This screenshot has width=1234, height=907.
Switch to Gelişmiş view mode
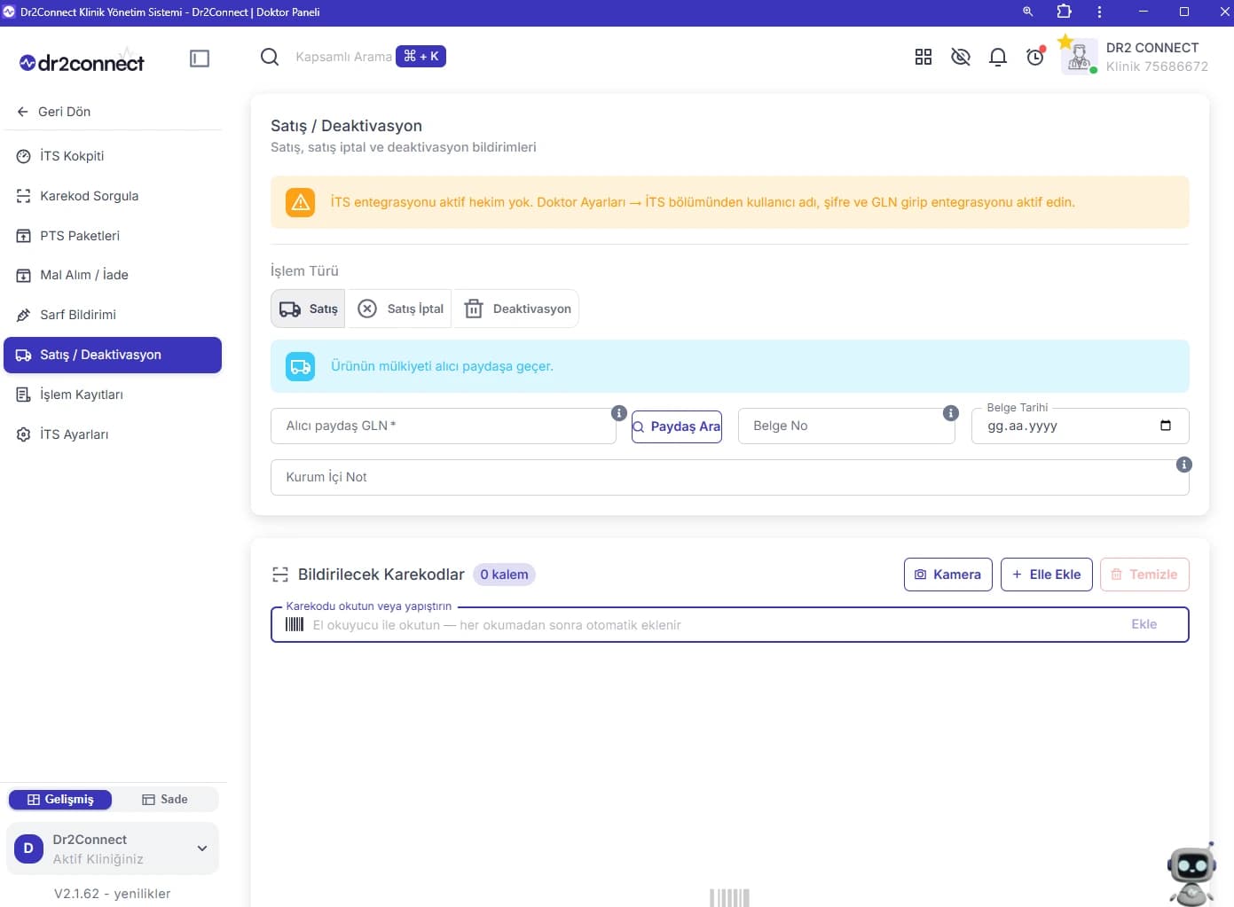pos(60,800)
